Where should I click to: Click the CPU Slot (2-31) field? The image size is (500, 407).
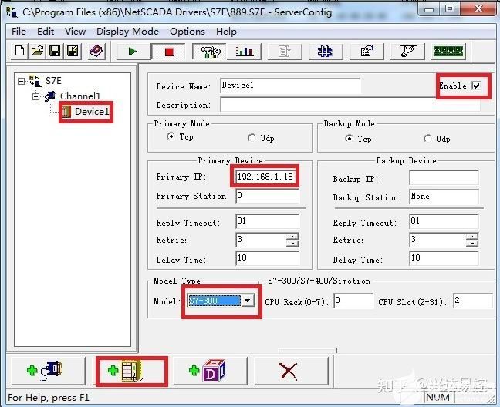tap(473, 301)
